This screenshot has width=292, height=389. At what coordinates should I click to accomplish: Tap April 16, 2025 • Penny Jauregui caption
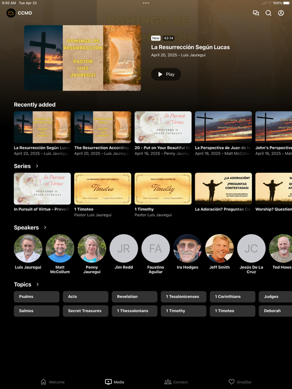tap(163, 153)
